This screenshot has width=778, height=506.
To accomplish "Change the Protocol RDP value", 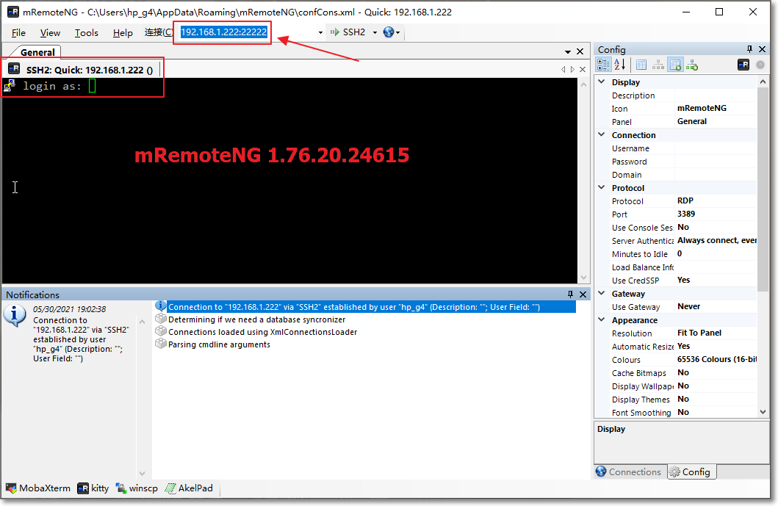I will (x=716, y=201).
